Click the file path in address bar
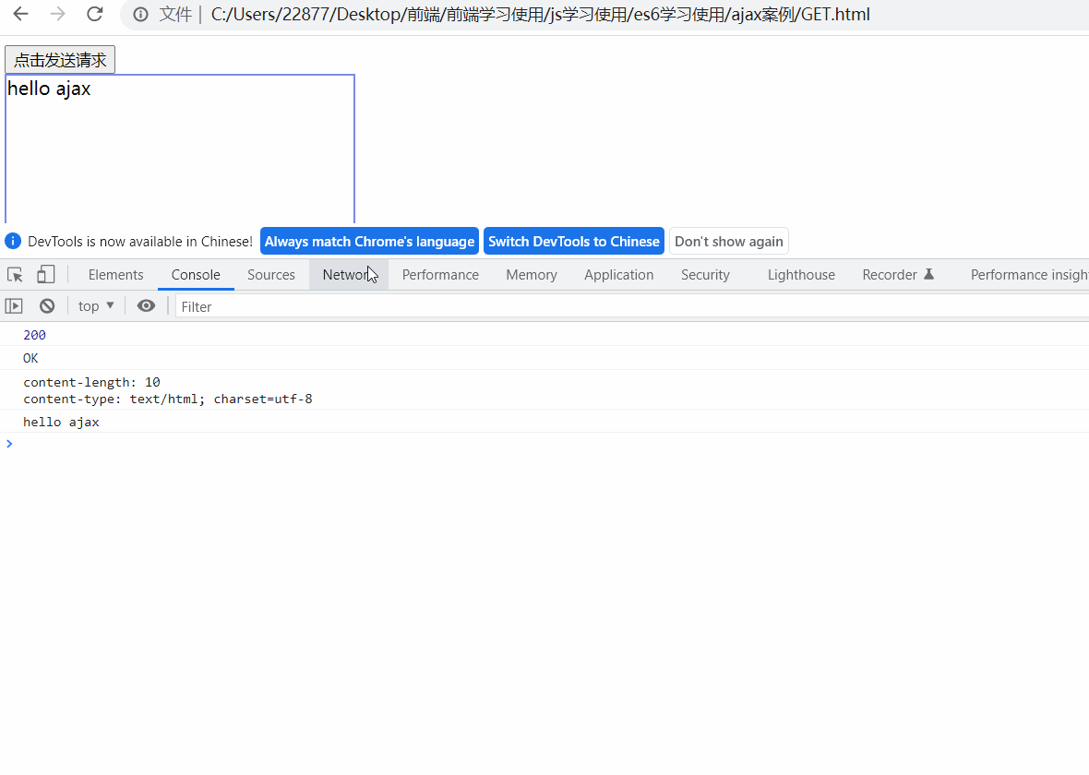Screen dimensions: 1089x775 [x=540, y=15]
